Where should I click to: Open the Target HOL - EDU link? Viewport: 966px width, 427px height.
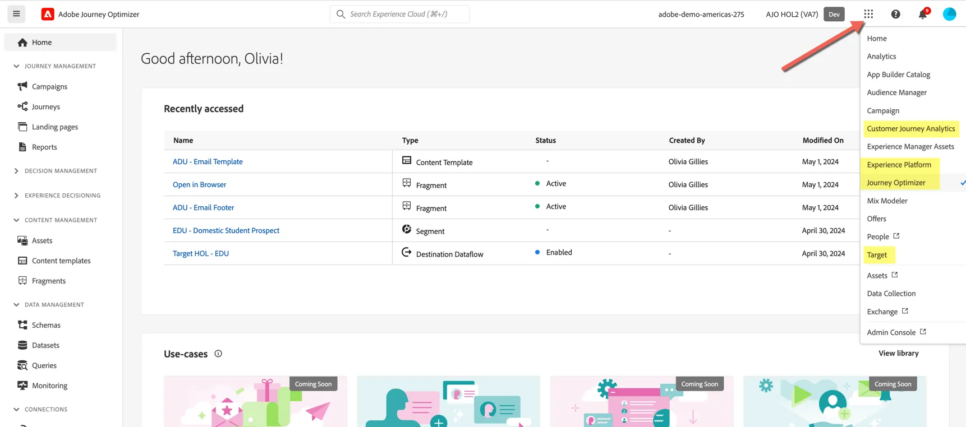(x=201, y=253)
